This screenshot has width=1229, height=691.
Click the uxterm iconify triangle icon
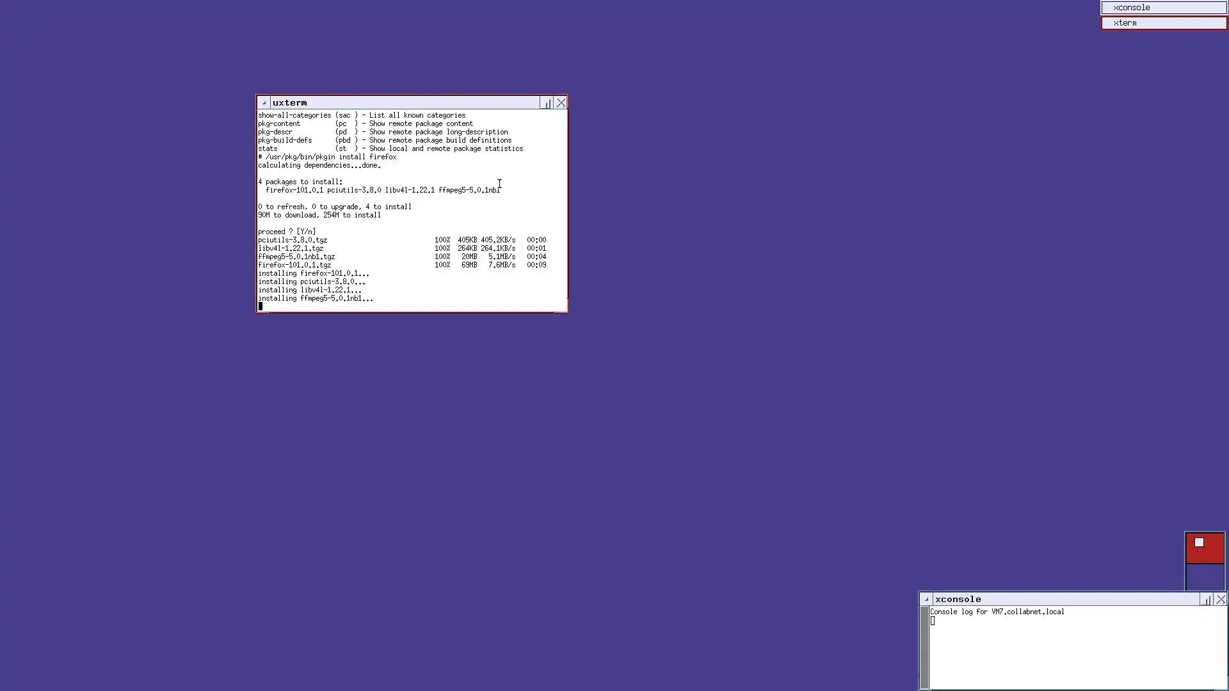[264, 103]
